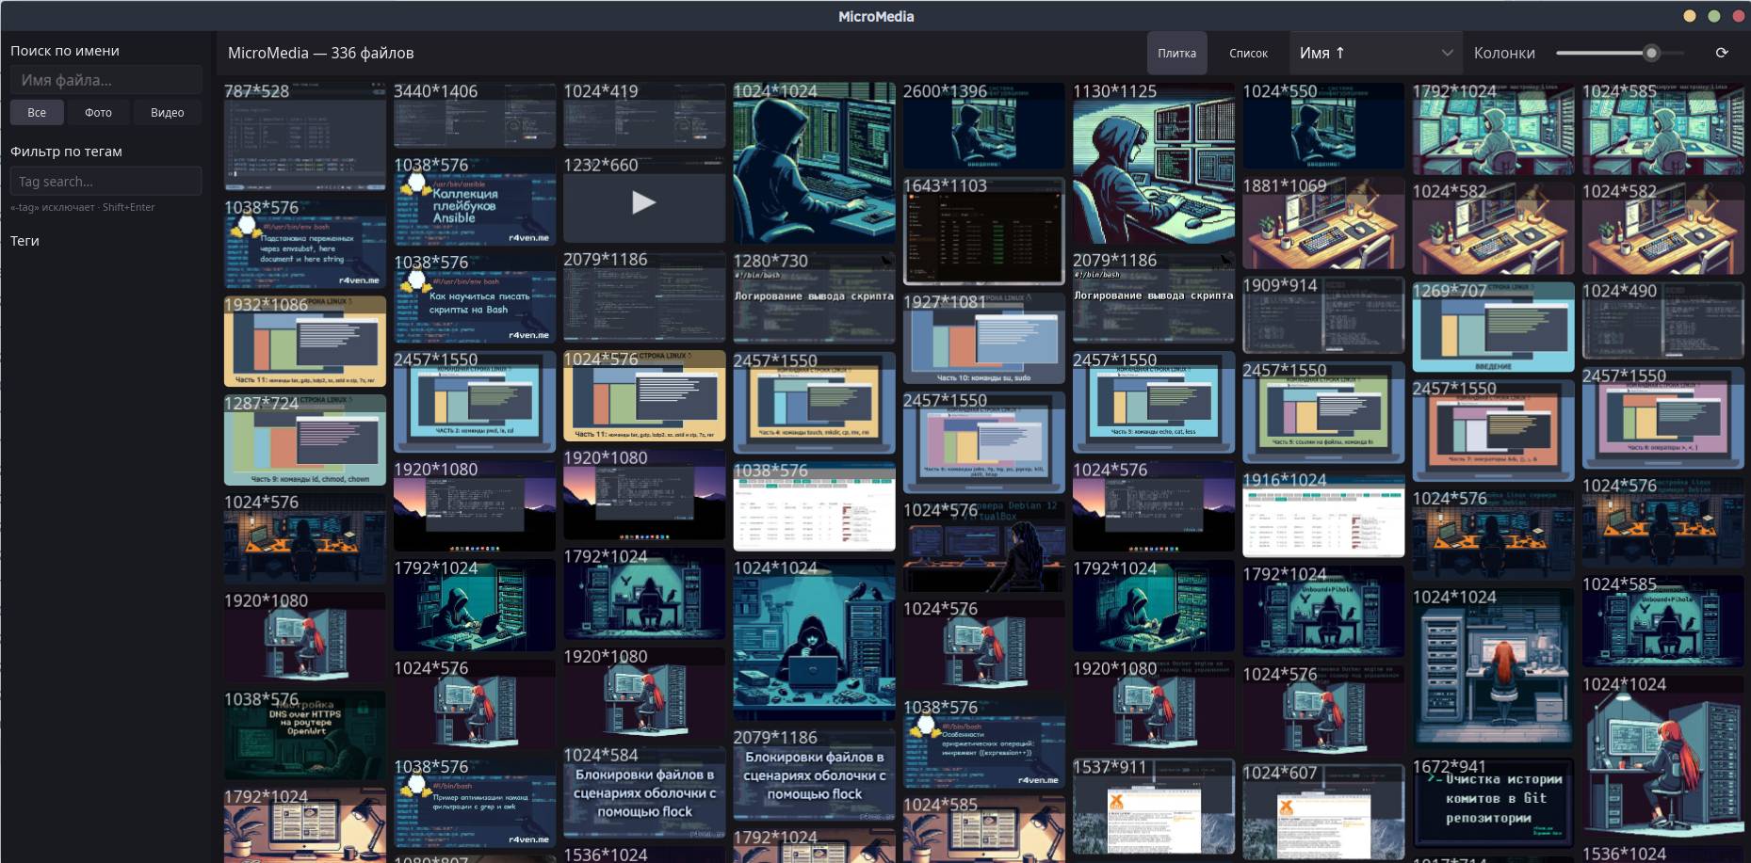The height and width of the screenshot is (863, 1751).
Task: Click the Tag search input box
Action: coord(106,181)
